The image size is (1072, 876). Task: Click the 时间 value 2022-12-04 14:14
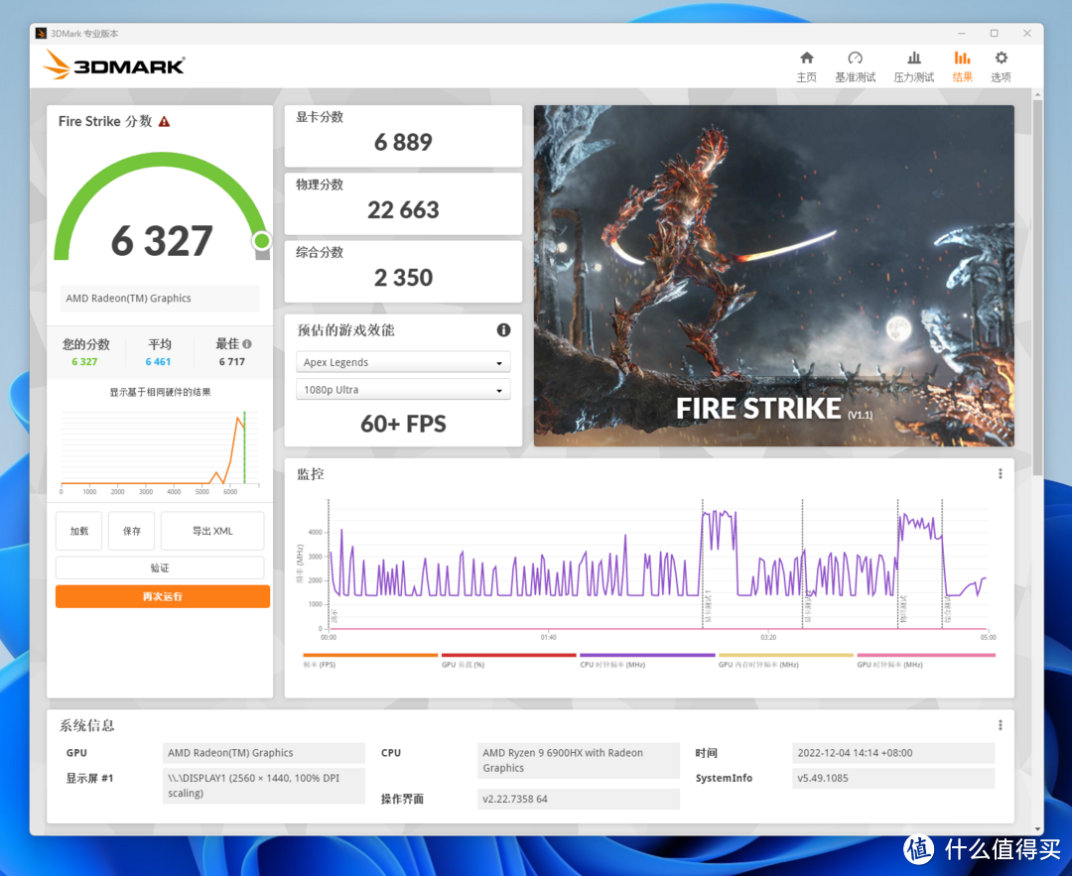893,753
